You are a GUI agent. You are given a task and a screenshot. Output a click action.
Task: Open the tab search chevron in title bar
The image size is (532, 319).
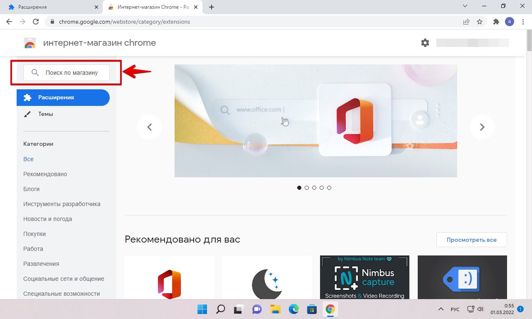pos(465,6)
